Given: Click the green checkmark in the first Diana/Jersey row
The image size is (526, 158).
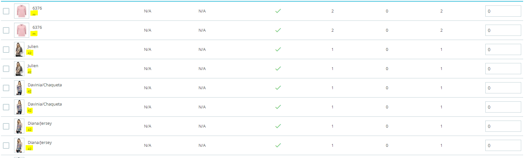Looking at the screenshot, I should (278, 126).
